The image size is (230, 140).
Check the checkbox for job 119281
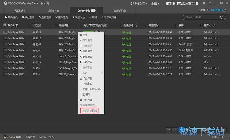coord(5,62)
